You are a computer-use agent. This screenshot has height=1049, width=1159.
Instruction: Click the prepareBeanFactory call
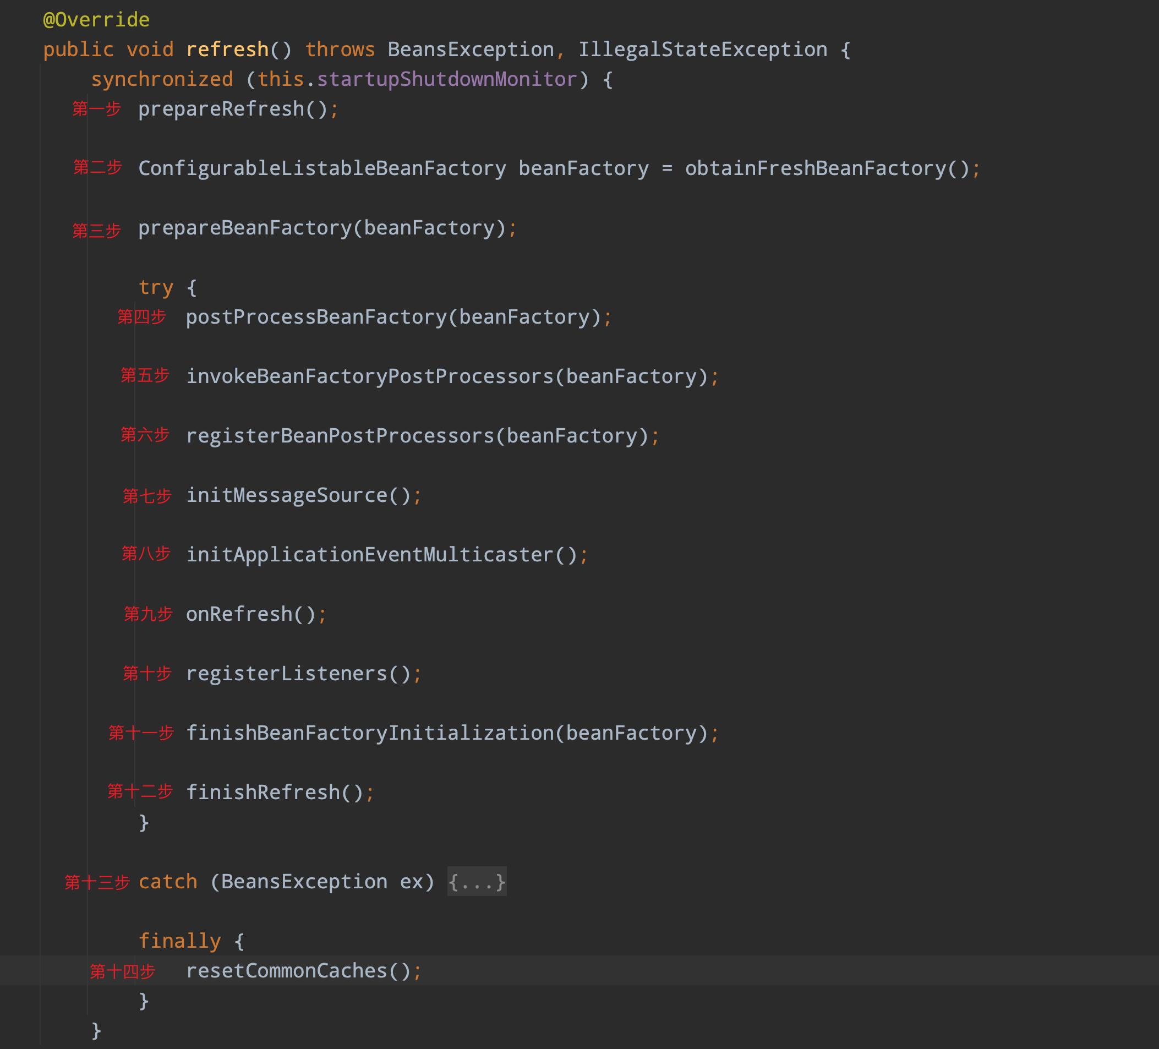click(x=244, y=228)
